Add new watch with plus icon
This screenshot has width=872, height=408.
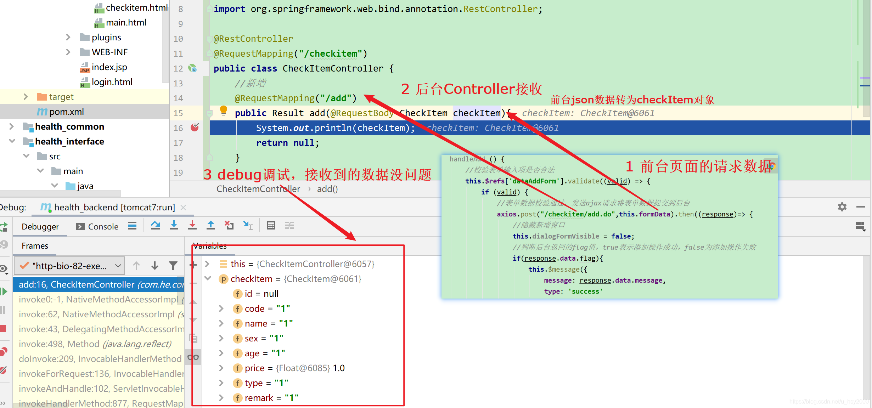click(193, 265)
